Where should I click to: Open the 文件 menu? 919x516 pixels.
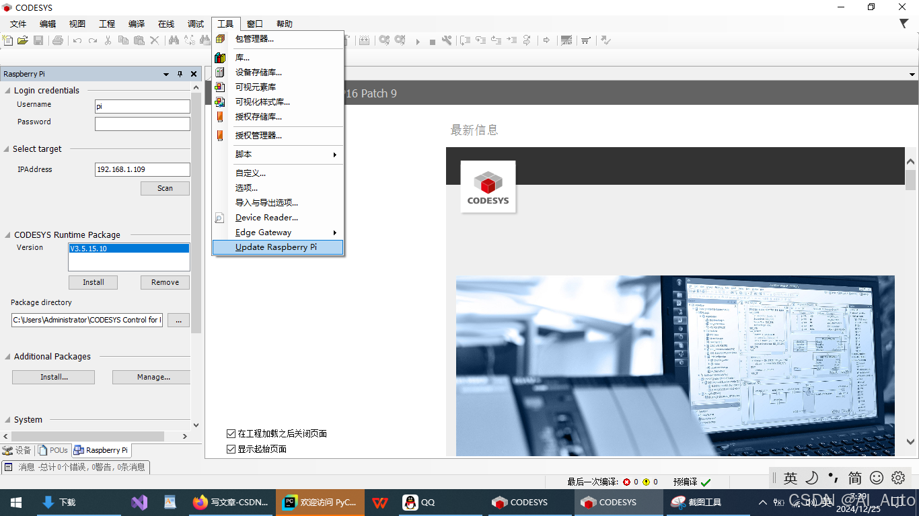[18, 24]
